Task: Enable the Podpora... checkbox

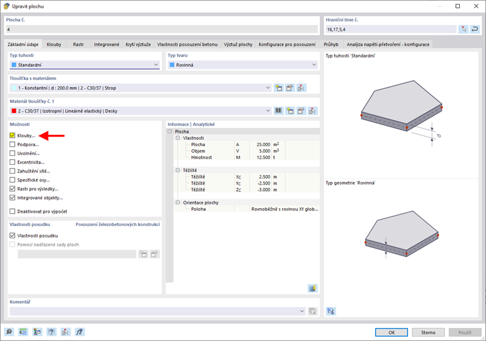Action: tap(12, 144)
